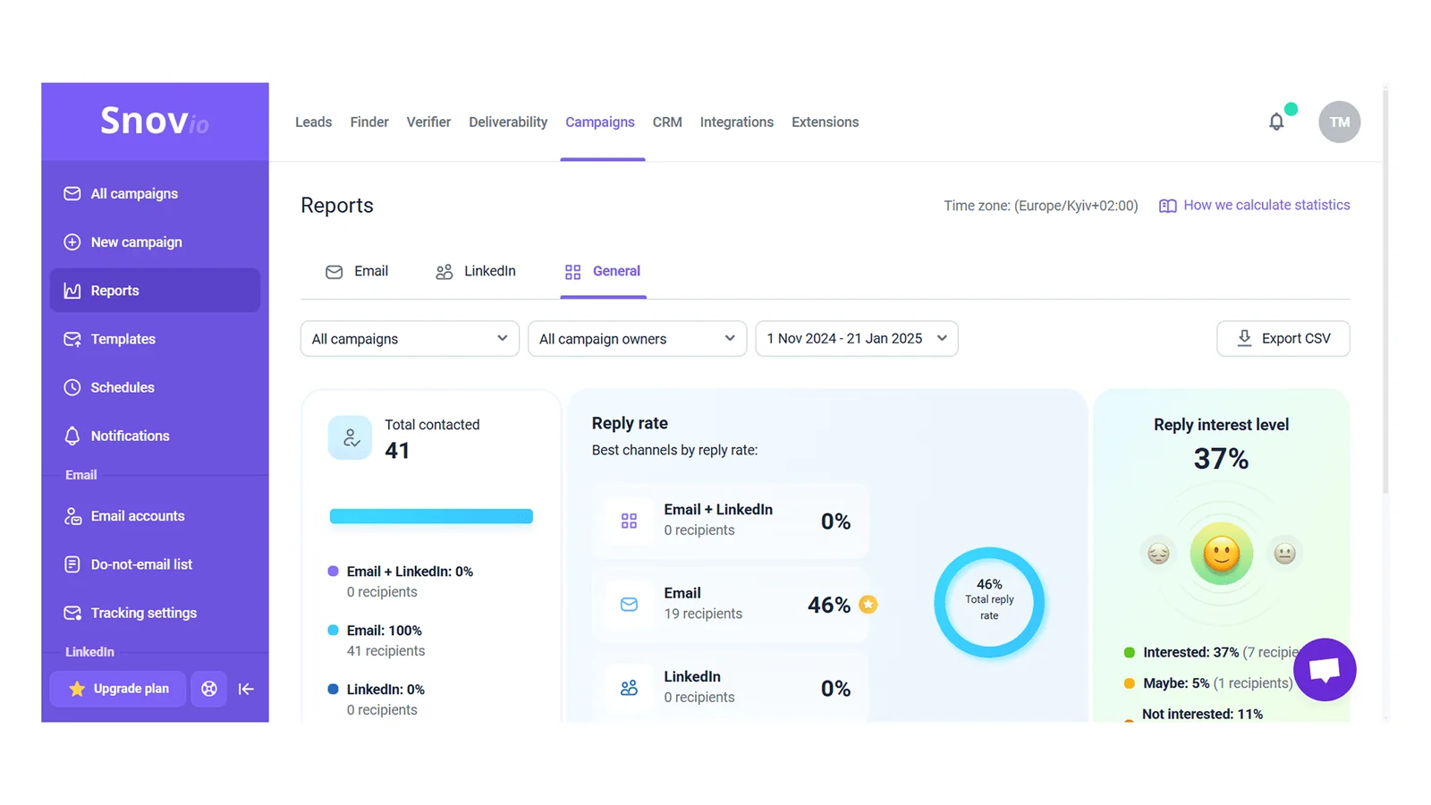The image size is (1431, 805).
Task: Open How we calculate statistics link
Action: click(x=1266, y=205)
